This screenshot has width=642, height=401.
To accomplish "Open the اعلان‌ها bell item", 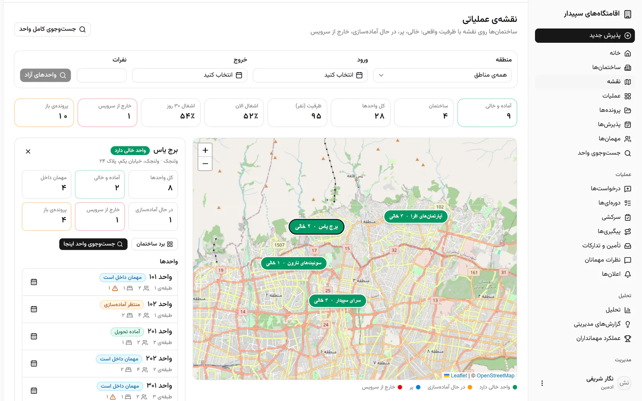I will 585,274.
